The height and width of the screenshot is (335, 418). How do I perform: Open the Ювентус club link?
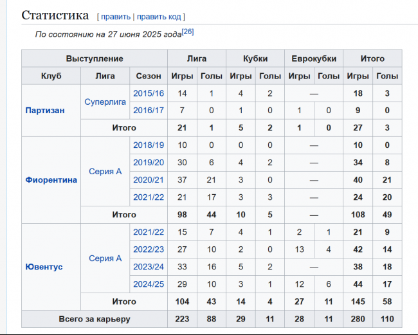click(44, 267)
